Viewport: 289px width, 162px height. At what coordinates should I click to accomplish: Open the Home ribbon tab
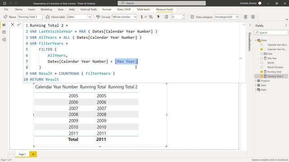click(x=19, y=9)
